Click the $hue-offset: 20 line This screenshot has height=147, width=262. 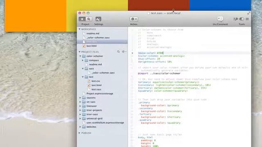point(149,59)
